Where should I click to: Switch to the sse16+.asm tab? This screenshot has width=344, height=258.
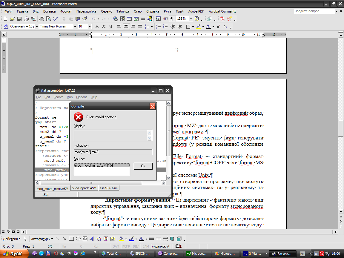click(x=109, y=188)
